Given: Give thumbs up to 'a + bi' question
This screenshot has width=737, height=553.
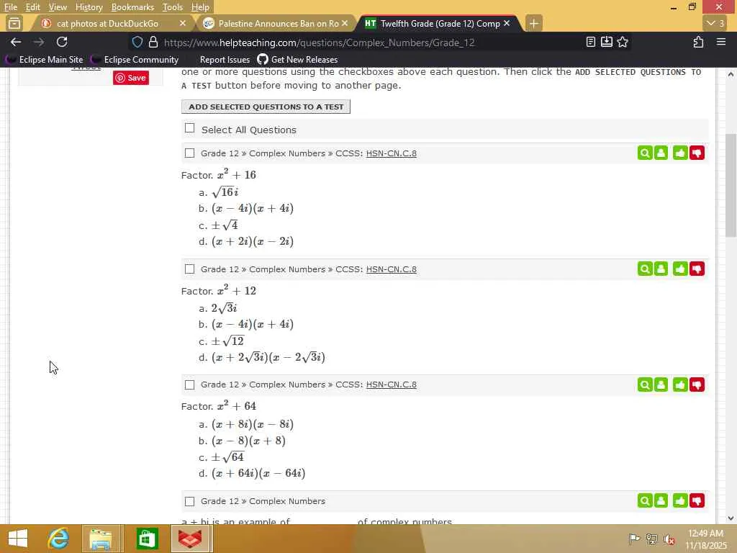Looking at the screenshot, I should point(680,501).
